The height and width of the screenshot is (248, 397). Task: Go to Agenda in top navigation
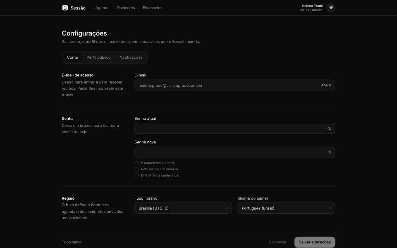[102, 8]
